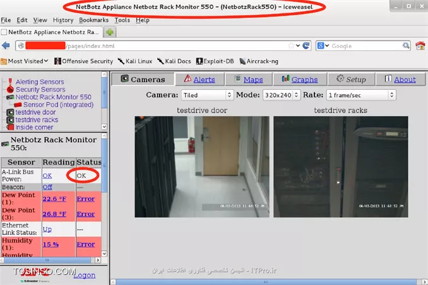
Task: Switch to the Maps tab
Action: click(248, 79)
